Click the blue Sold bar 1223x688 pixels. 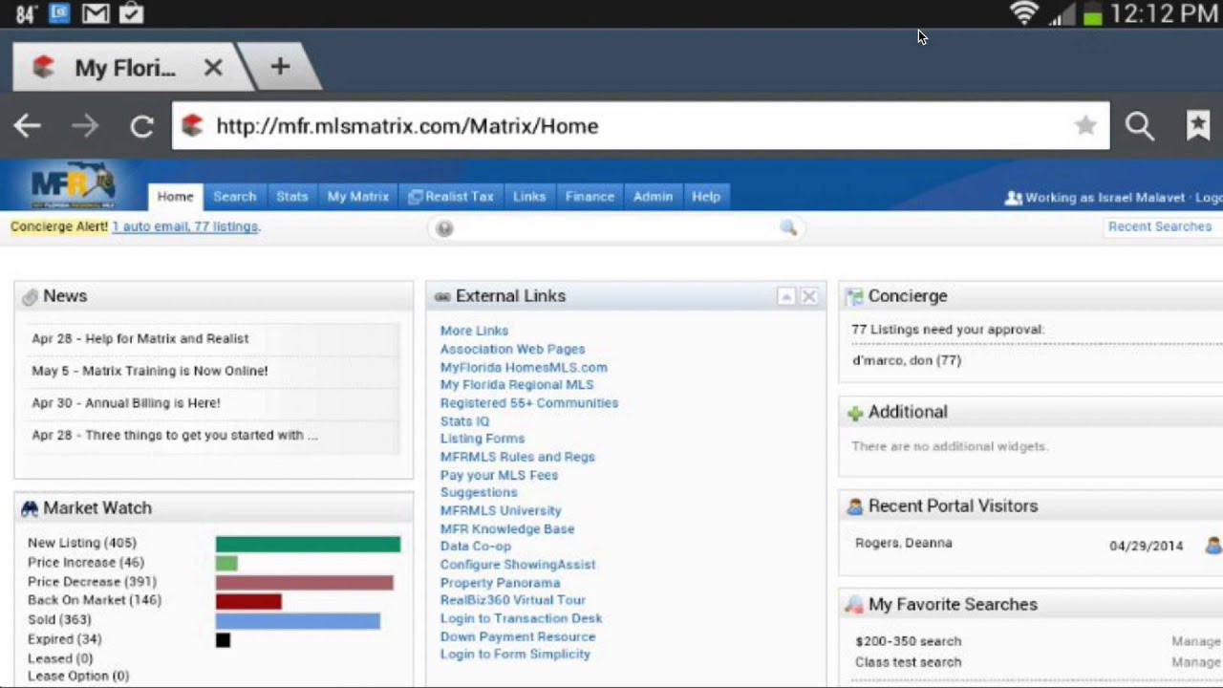pos(298,620)
